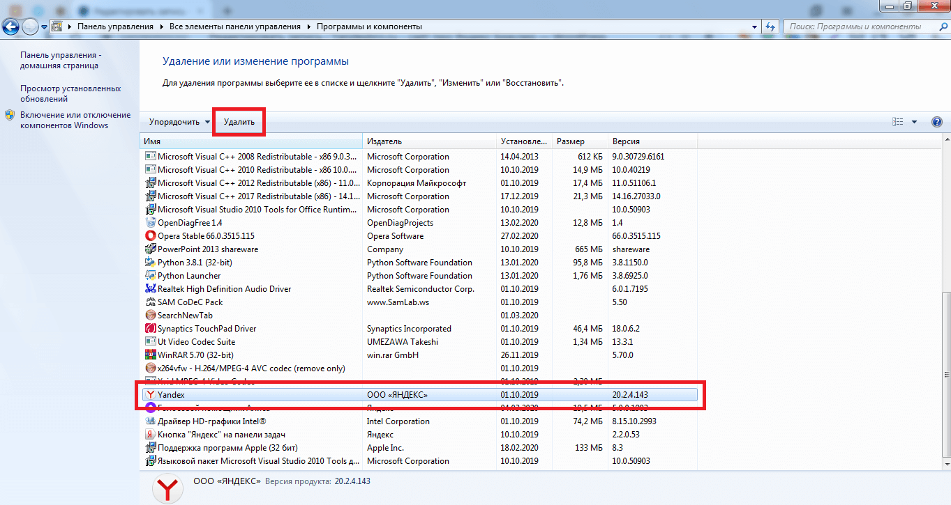Click version cell 8.15.10.2993
The image size is (951, 505).
[634, 421]
